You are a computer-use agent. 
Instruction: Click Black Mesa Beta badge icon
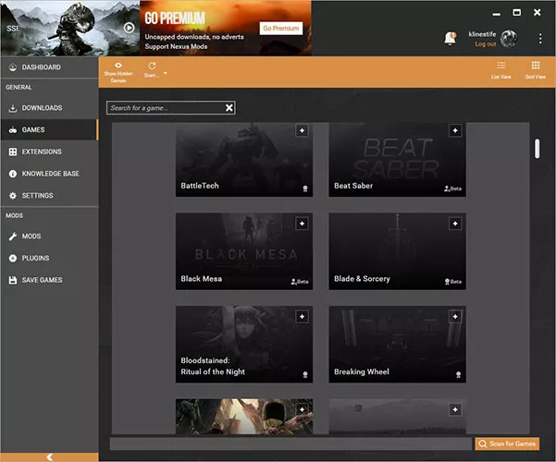point(300,282)
